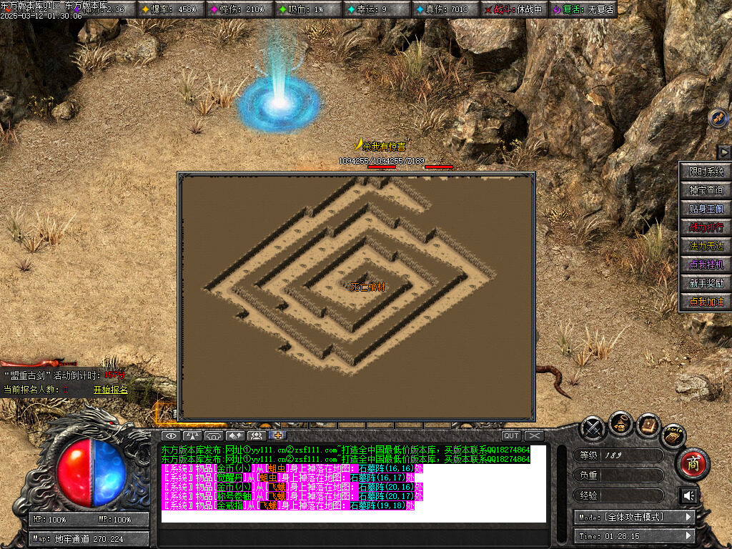Click the OUT button above the chat
Screen dimensions: 732x549
click(511, 435)
